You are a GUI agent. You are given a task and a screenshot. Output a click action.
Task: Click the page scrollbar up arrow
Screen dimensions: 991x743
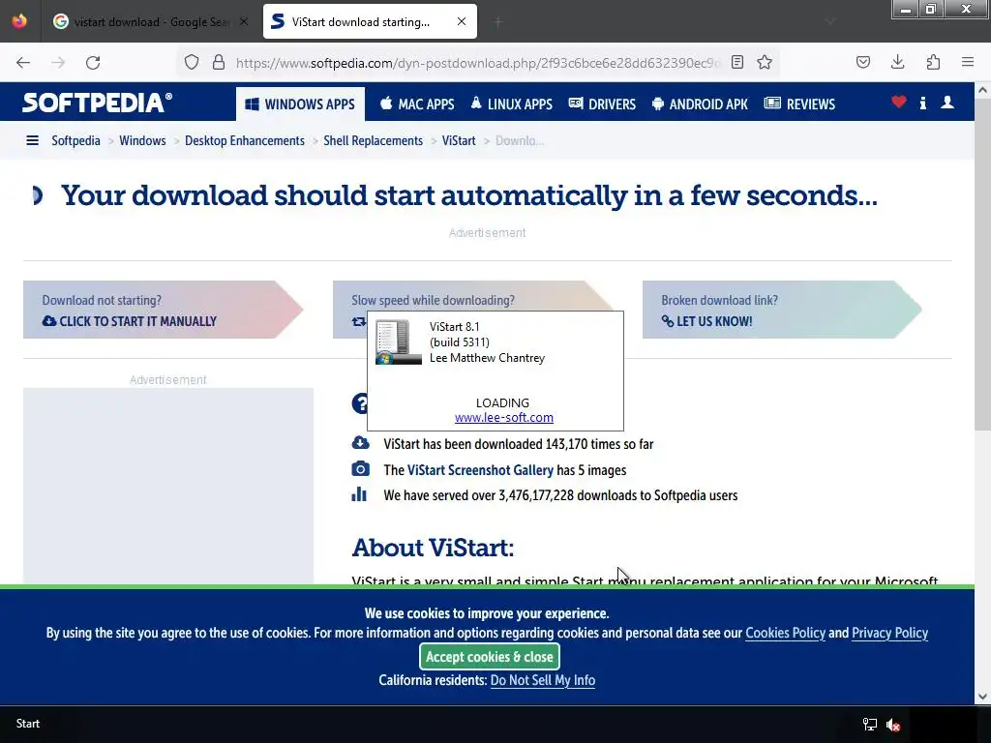click(x=982, y=90)
